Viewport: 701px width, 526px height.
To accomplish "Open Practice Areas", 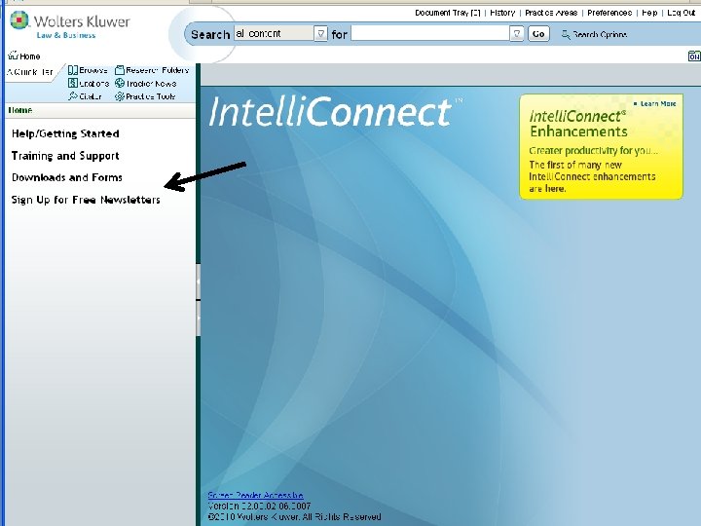I will 551,13.
